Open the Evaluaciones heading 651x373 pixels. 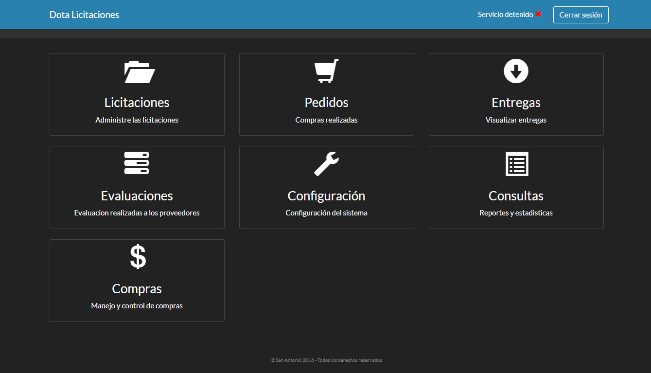[137, 196]
